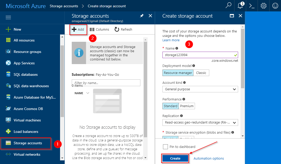
Task: Click the Account kind info icon
Action: coord(184,83)
